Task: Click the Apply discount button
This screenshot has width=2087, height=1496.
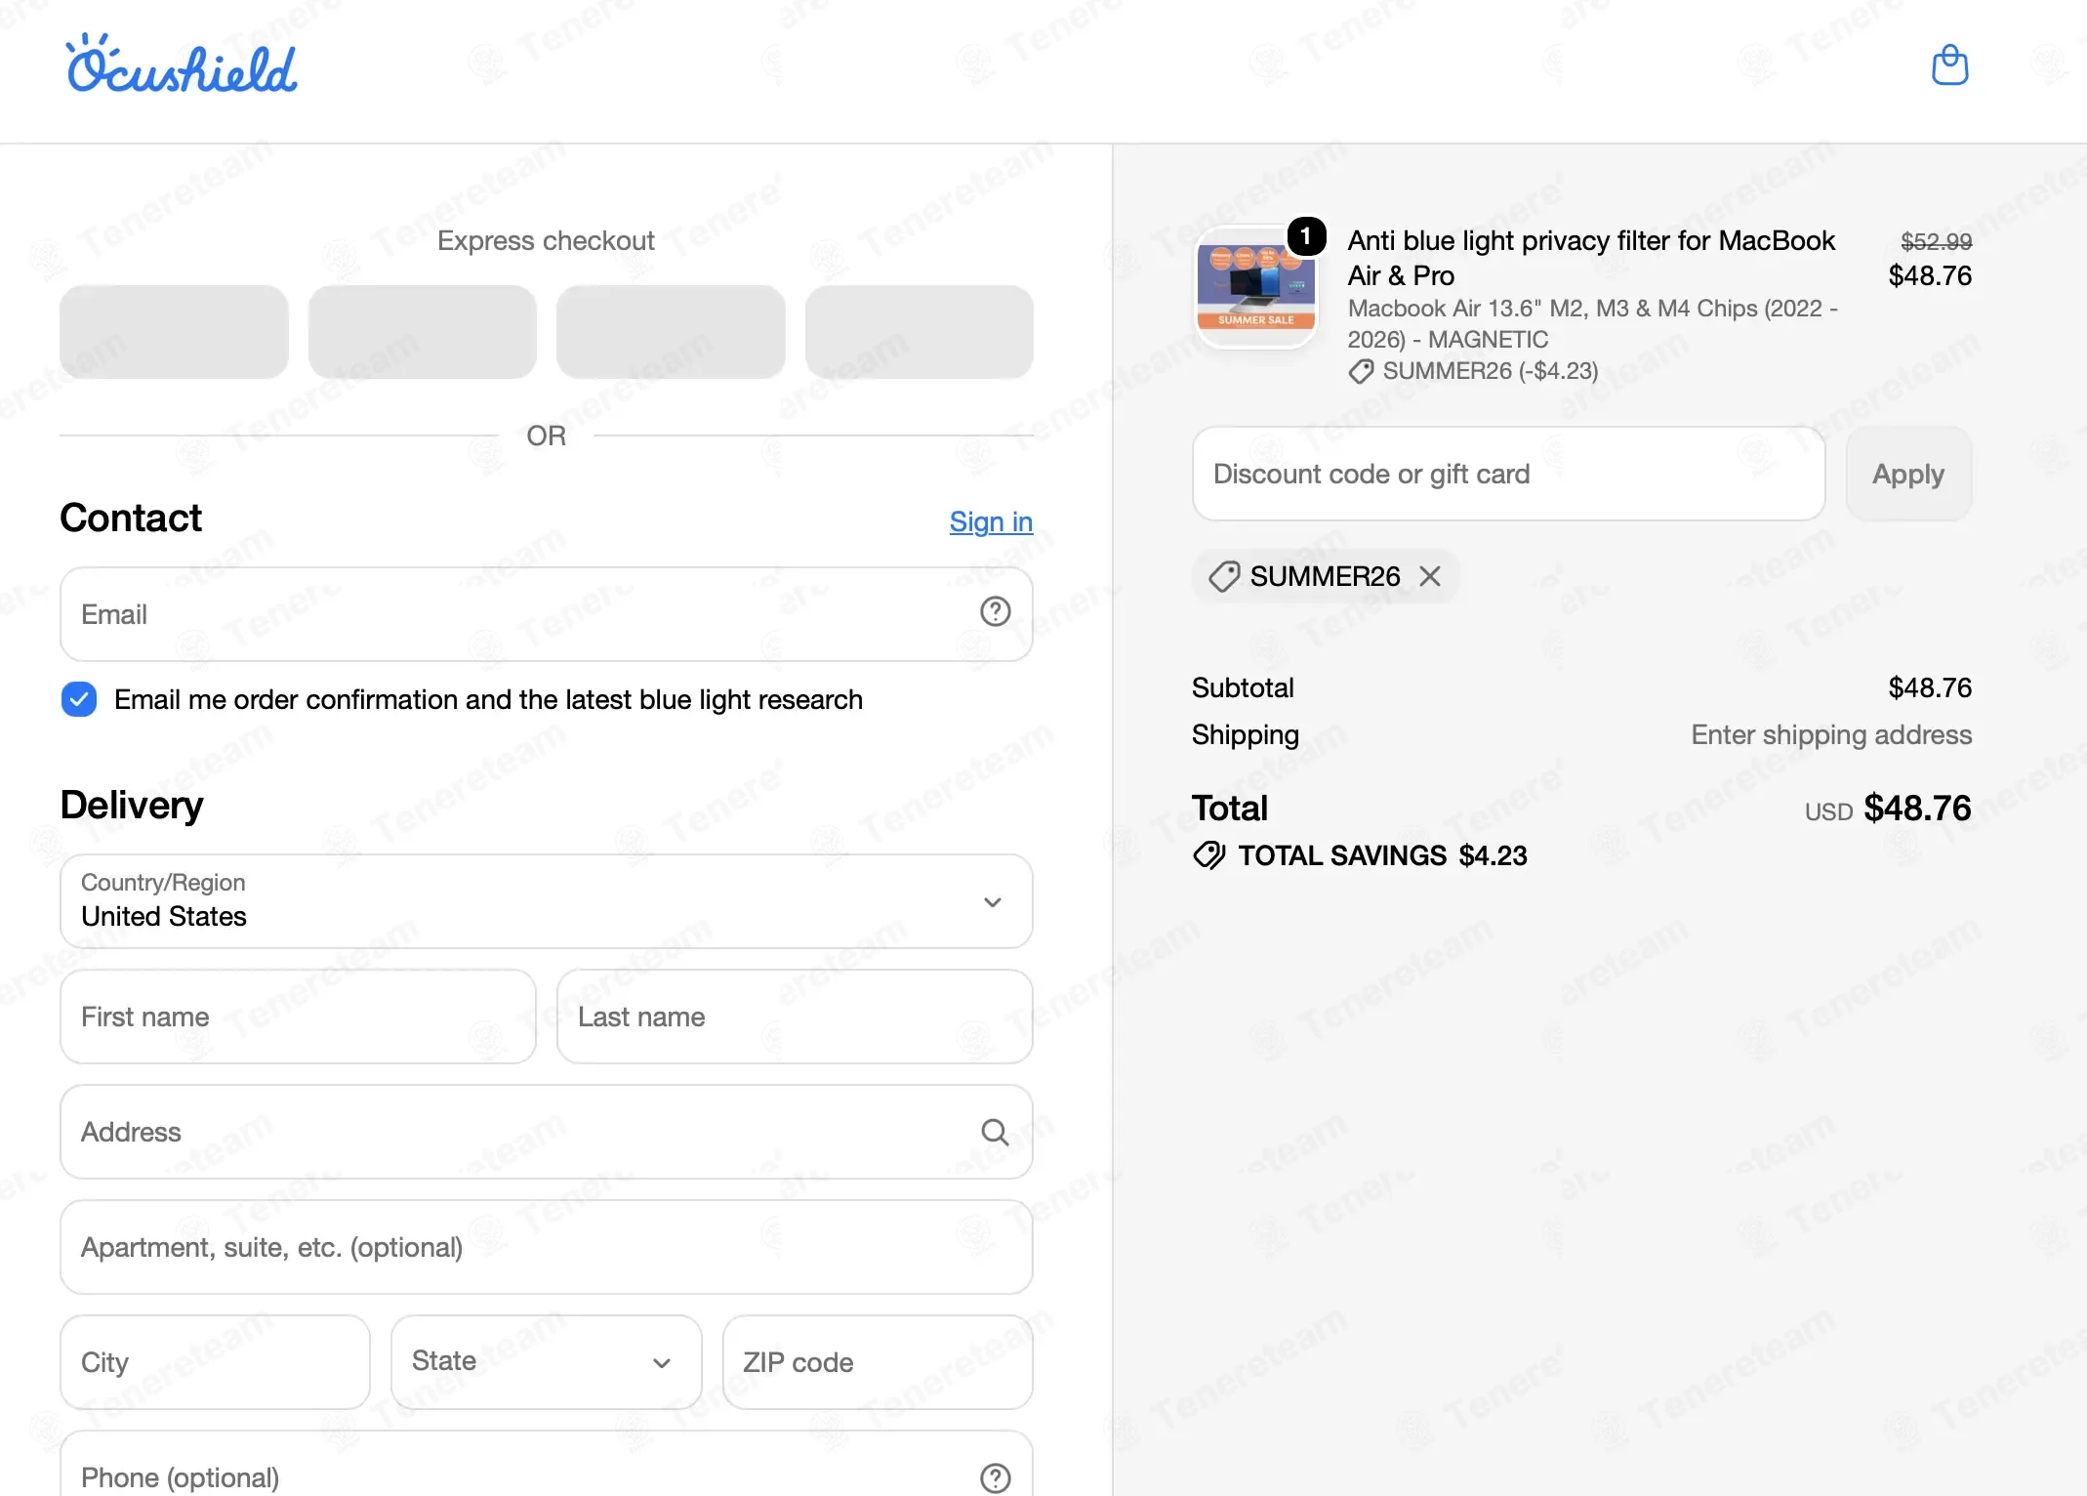Action: pyautogui.click(x=1908, y=474)
